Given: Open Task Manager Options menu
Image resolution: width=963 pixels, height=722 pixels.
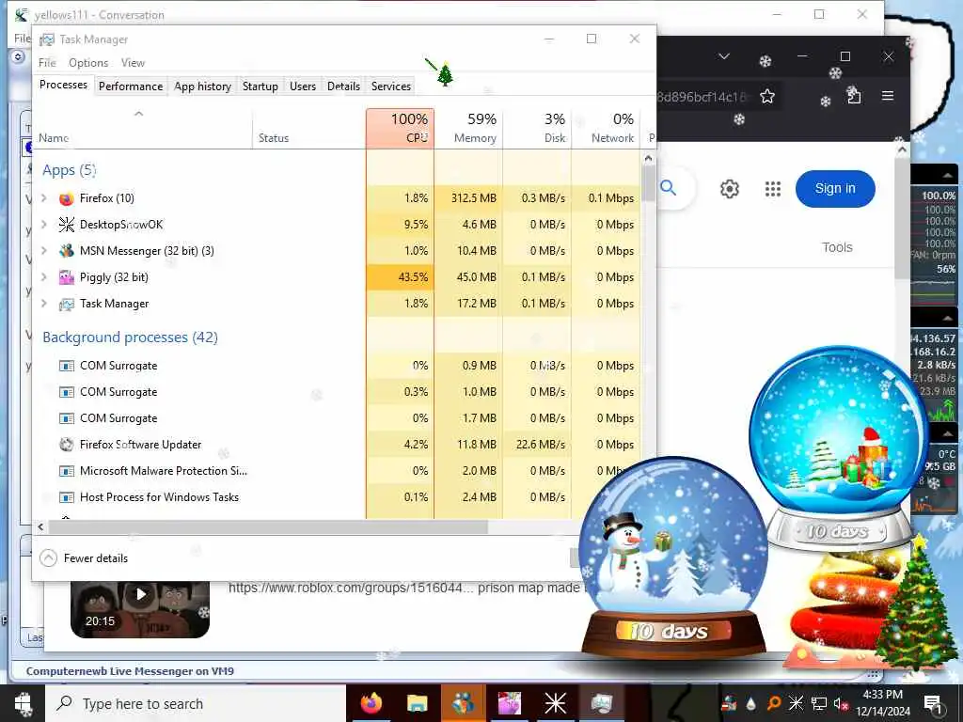Looking at the screenshot, I should point(88,63).
